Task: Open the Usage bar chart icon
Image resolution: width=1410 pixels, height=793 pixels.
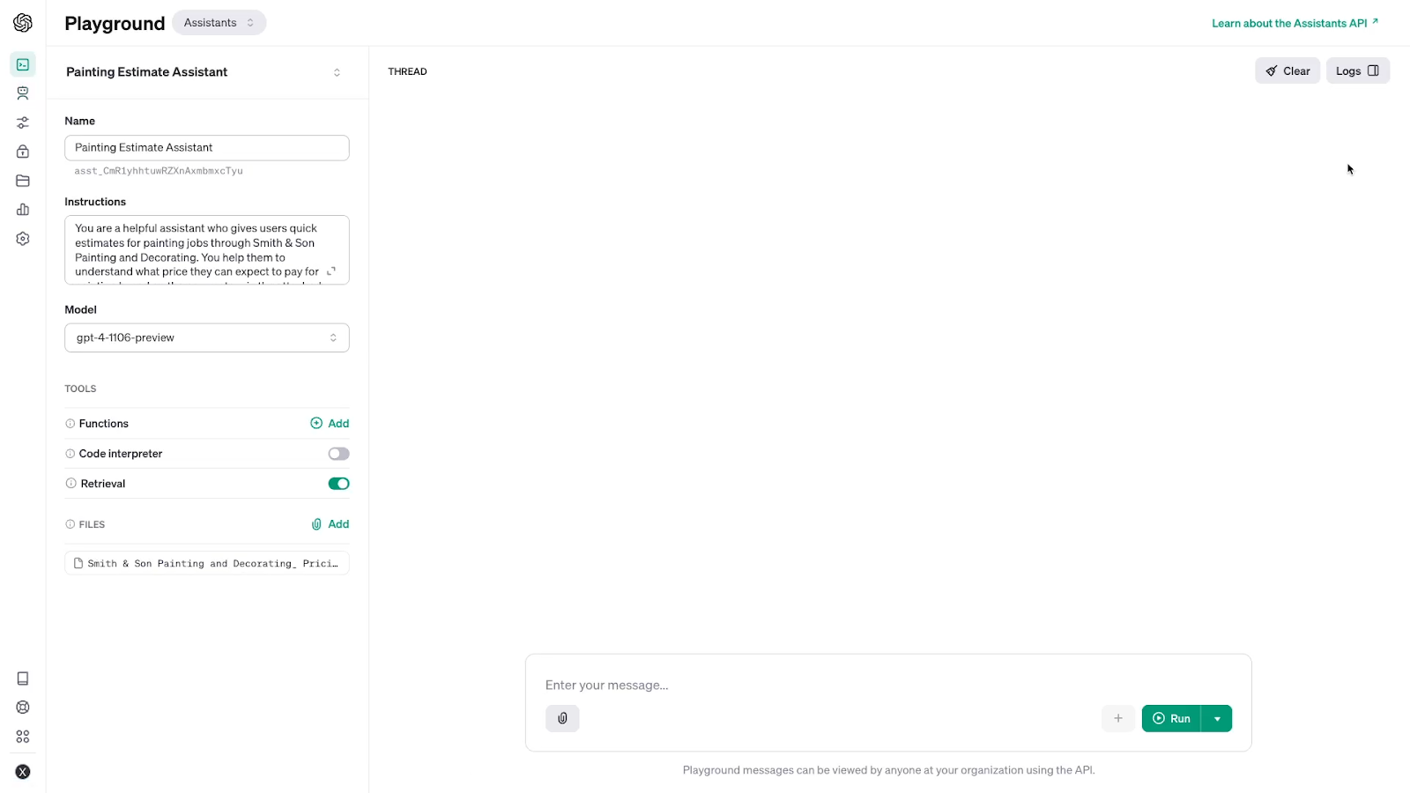Action: [x=23, y=210]
